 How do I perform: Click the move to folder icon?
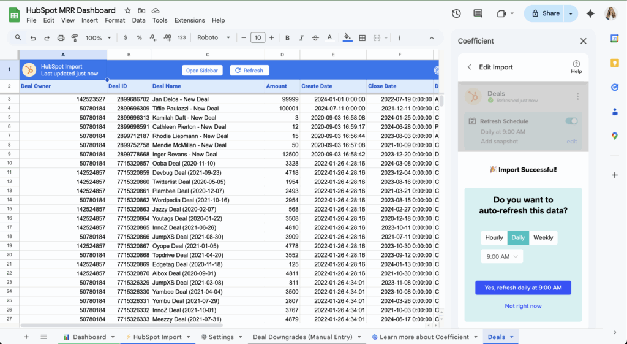pos(141,11)
